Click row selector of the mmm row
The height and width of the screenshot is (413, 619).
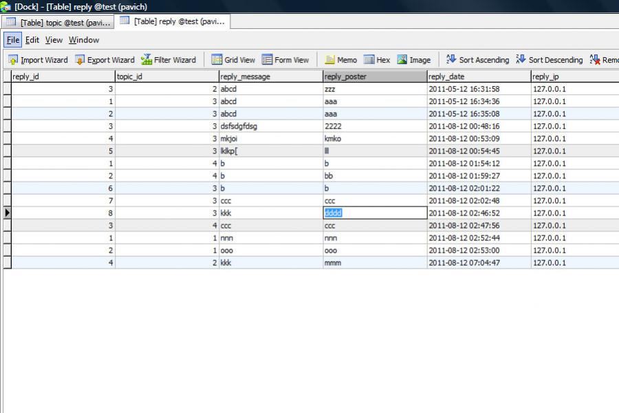point(7,263)
